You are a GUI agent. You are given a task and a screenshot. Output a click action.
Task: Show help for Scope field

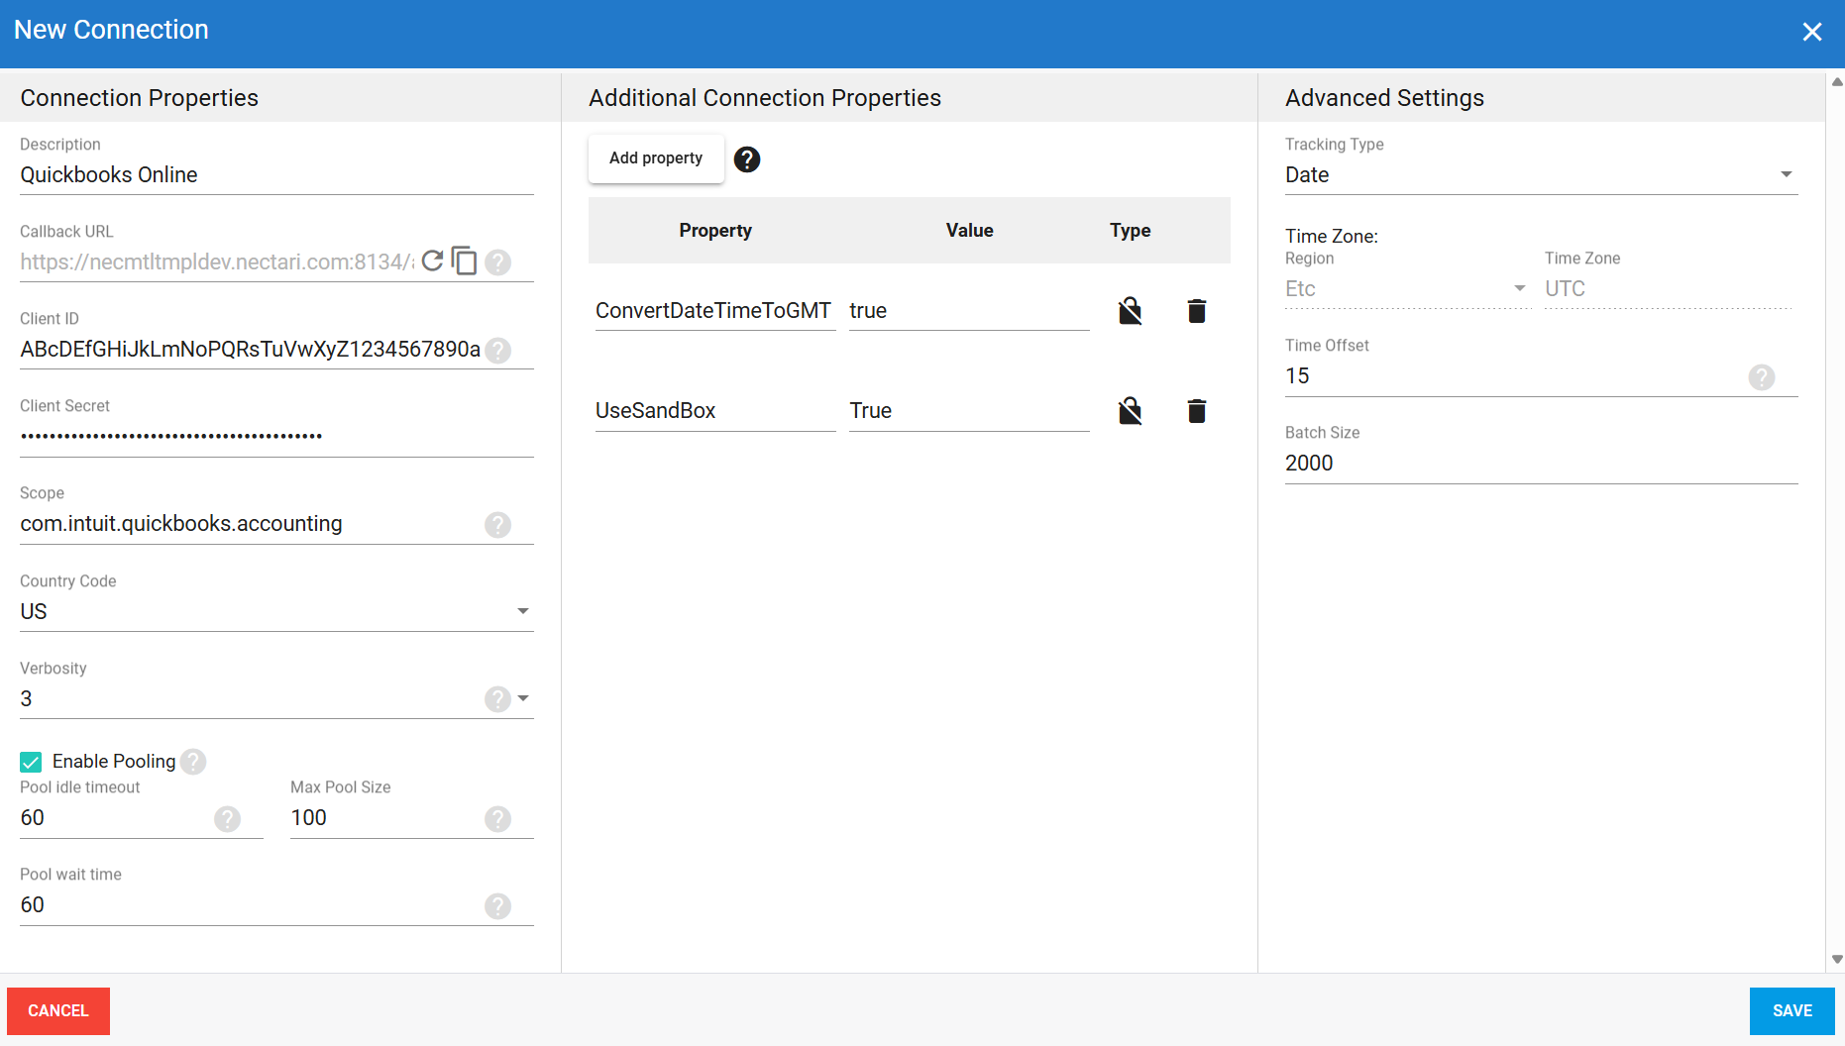point(498,525)
